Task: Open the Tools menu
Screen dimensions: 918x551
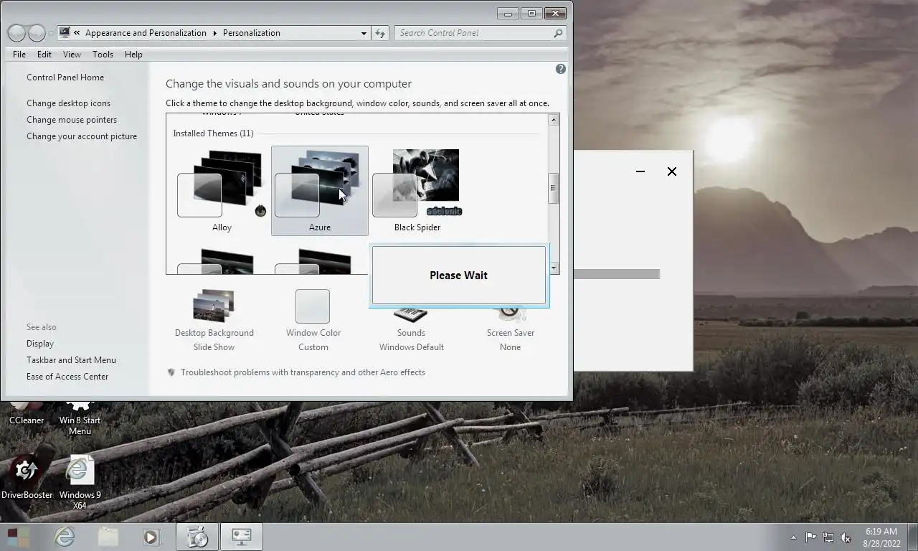Action: tap(103, 55)
